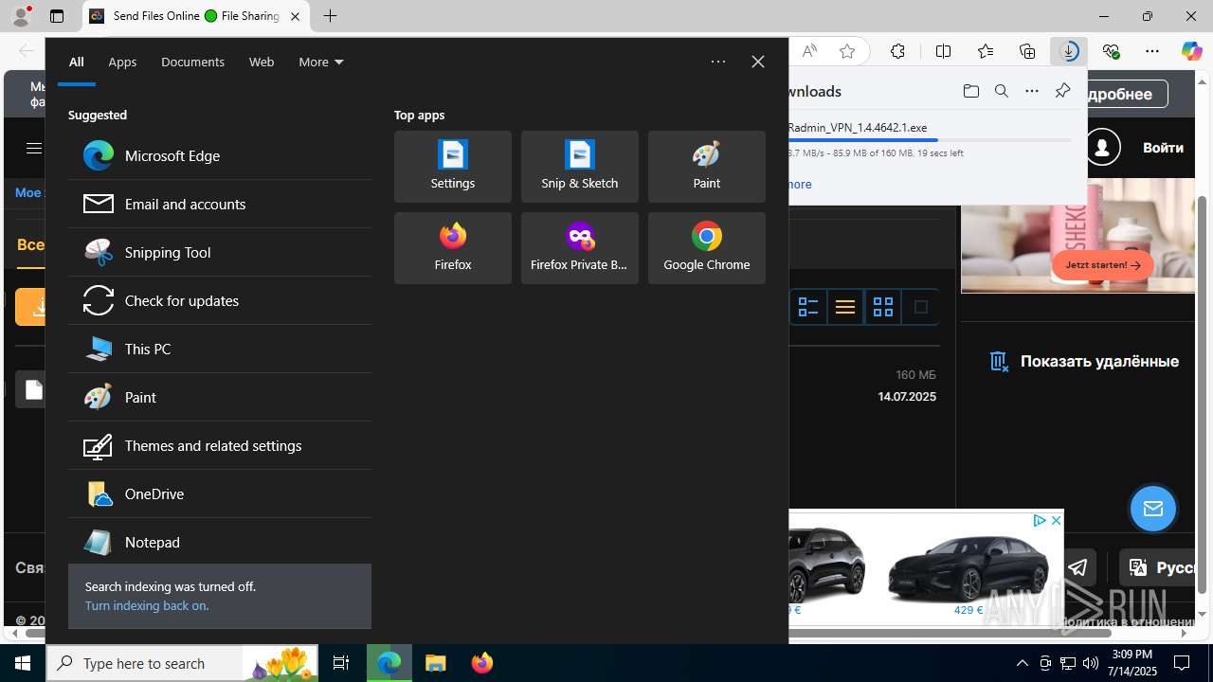Open Edge Read aloud button

pyautogui.click(x=809, y=51)
